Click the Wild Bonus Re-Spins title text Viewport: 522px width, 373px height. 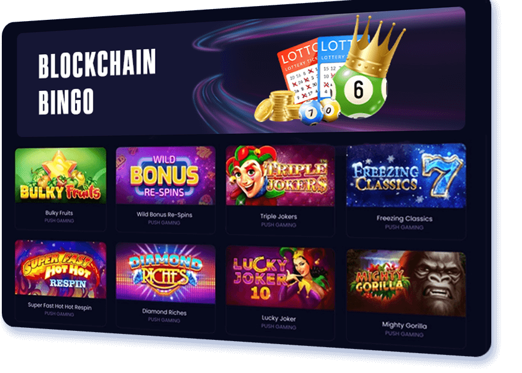click(x=164, y=215)
